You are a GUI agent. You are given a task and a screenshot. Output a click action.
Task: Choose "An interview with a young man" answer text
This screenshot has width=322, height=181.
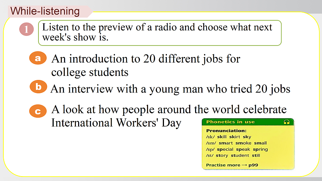tap(170, 89)
